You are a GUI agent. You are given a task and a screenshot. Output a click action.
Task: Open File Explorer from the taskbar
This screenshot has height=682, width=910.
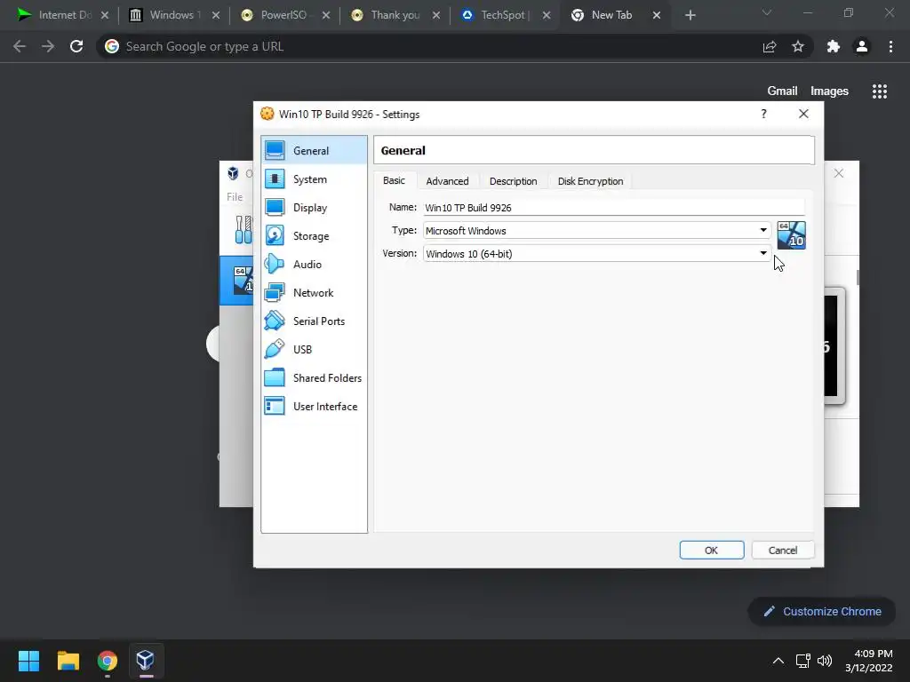68,661
